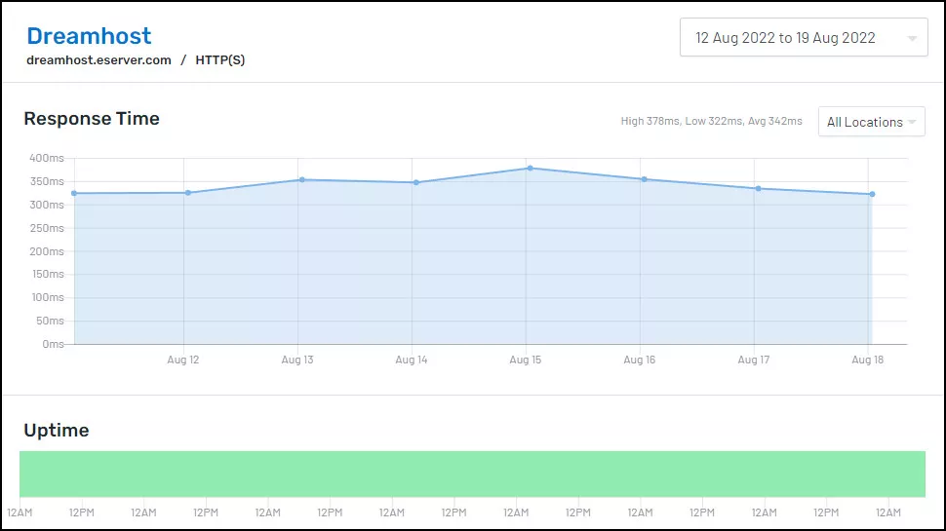Click the dreamhost.eserver.com text
946x531 pixels.
point(99,60)
